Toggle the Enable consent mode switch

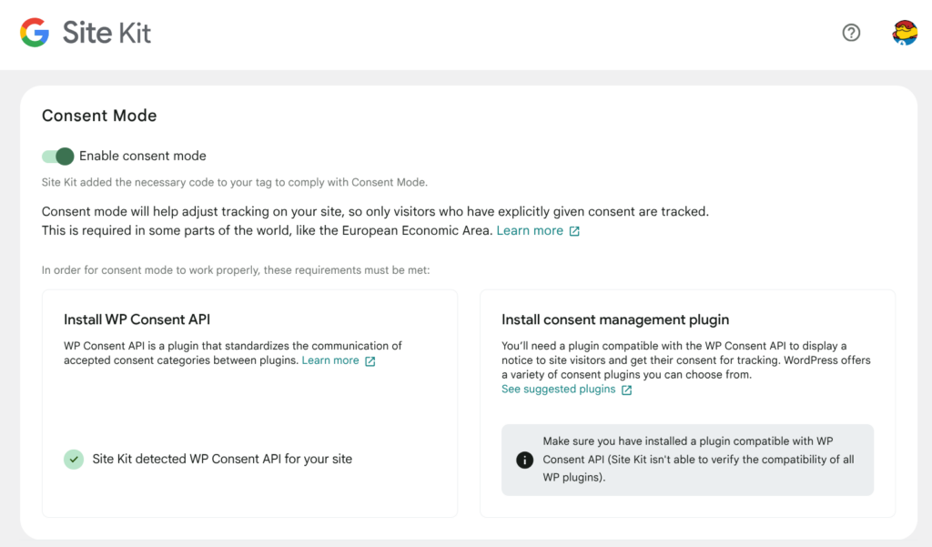[x=57, y=157]
